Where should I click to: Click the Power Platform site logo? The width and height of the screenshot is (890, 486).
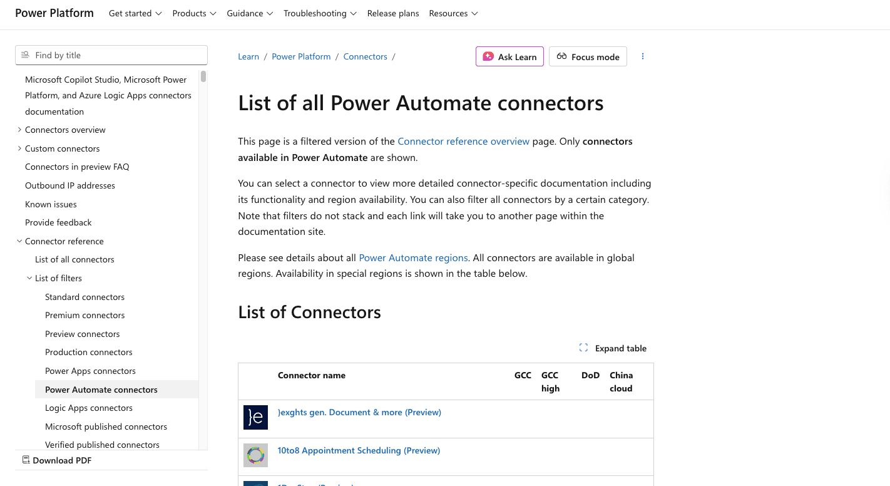[x=54, y=13]
